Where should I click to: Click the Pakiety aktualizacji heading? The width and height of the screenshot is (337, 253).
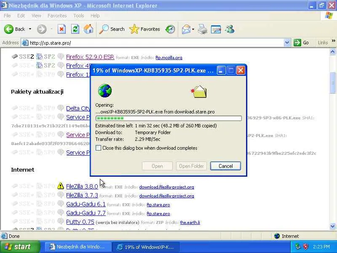pyautogui.click(x=37, y=92)
